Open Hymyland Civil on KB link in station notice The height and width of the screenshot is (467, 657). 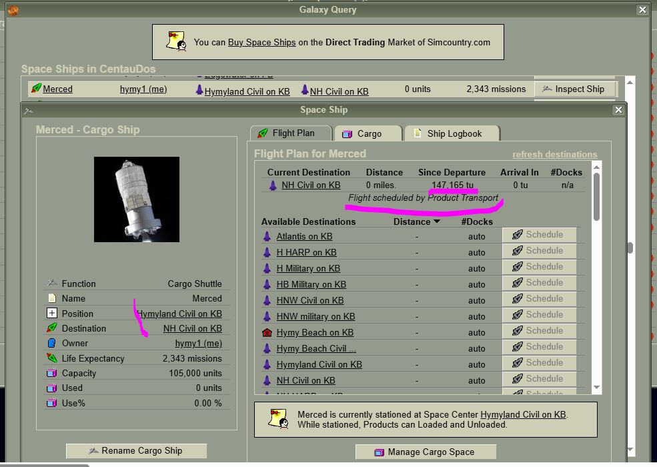point(523,414)
